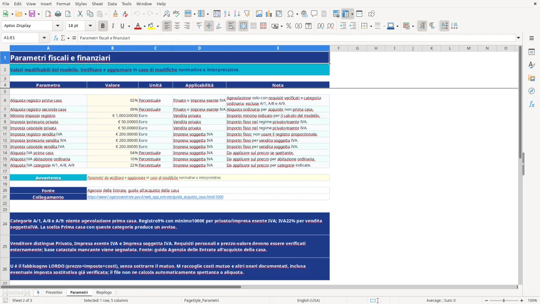This screenshot has width=540, height=304.
Task: Toggle Align Right
Action: click(187, 26)
